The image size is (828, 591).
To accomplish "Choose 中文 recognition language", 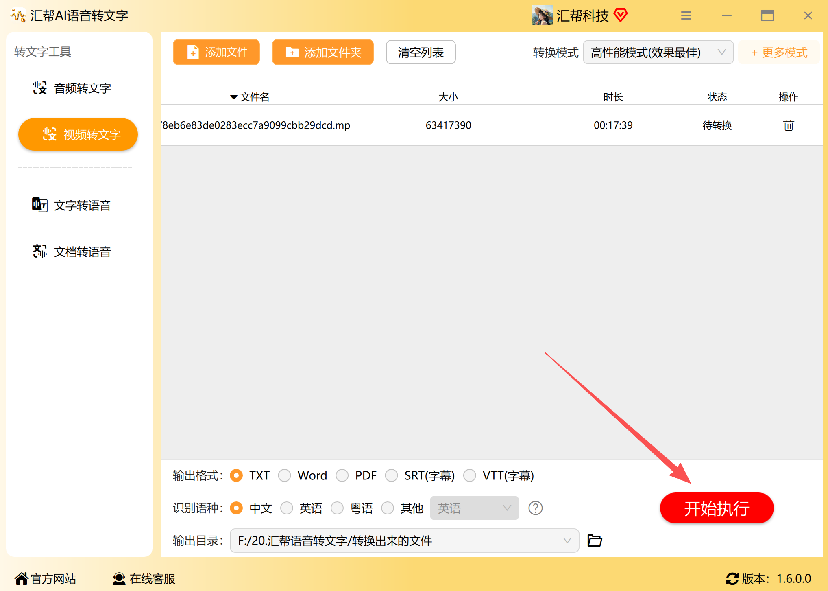I will point(236,508).
